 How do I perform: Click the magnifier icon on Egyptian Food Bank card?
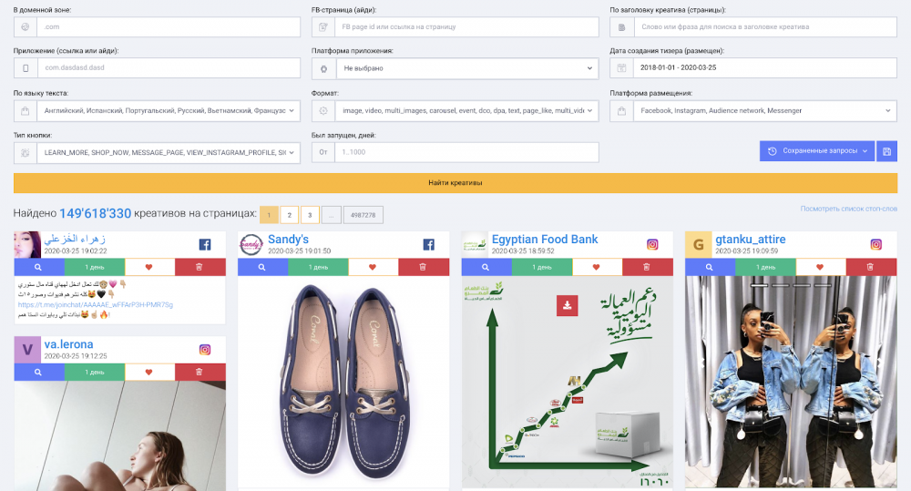click(x=486, y=267)
